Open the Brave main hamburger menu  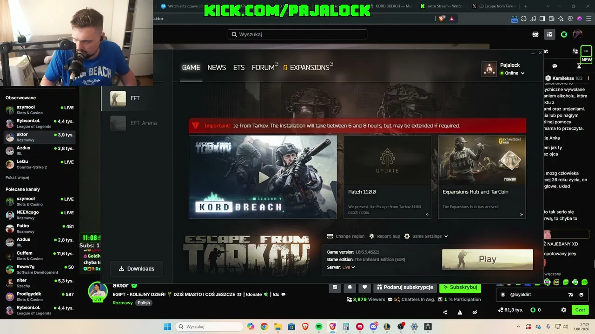coord(588,19)
